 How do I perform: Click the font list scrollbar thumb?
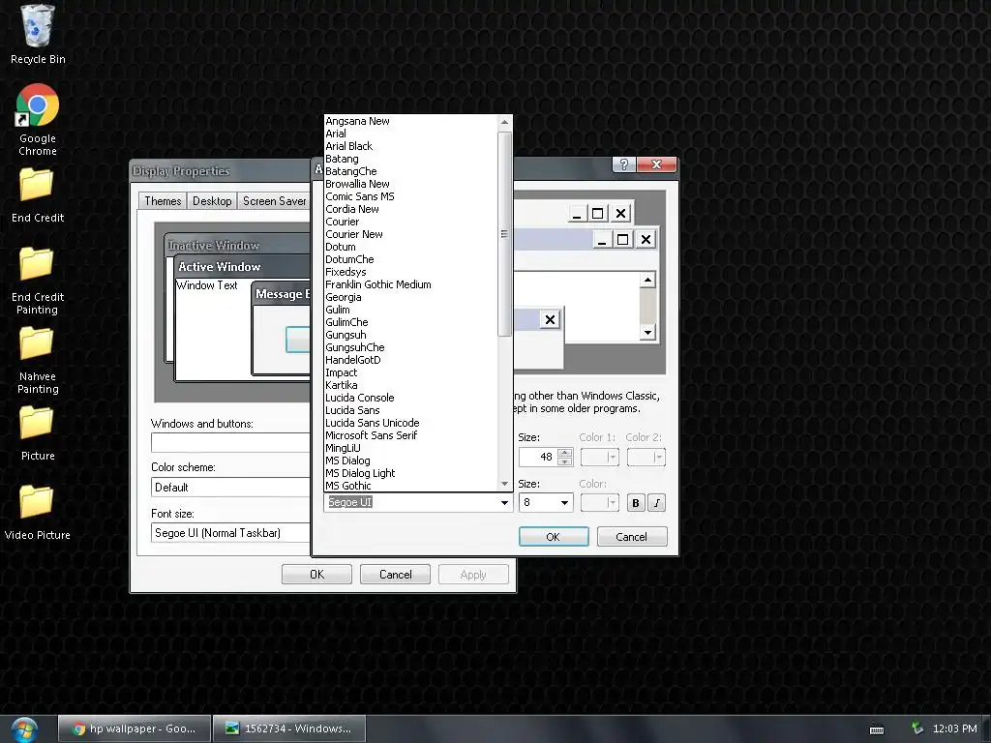[x=504, y=234]
